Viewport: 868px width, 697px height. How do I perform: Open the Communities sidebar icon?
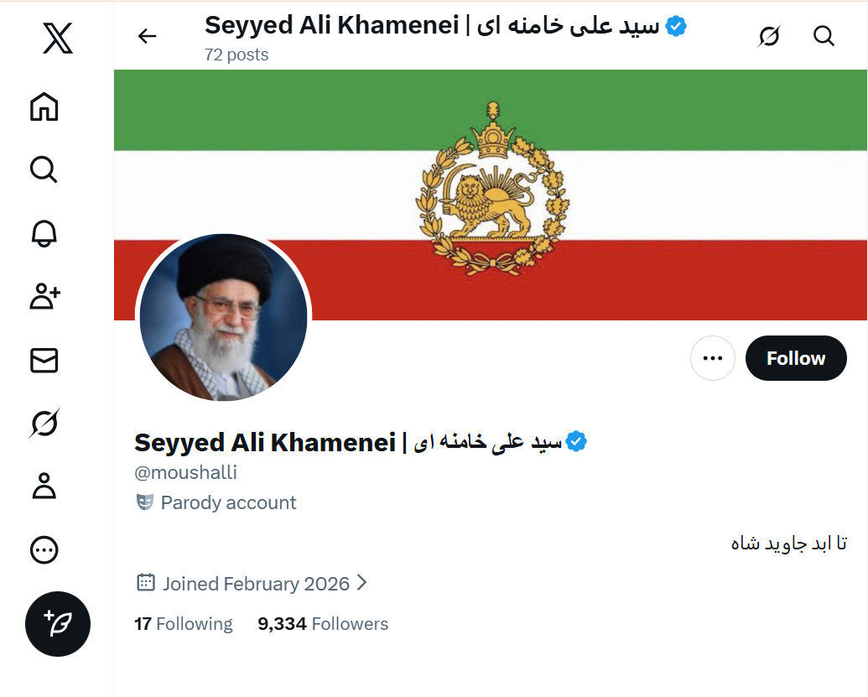coord(43,296)
